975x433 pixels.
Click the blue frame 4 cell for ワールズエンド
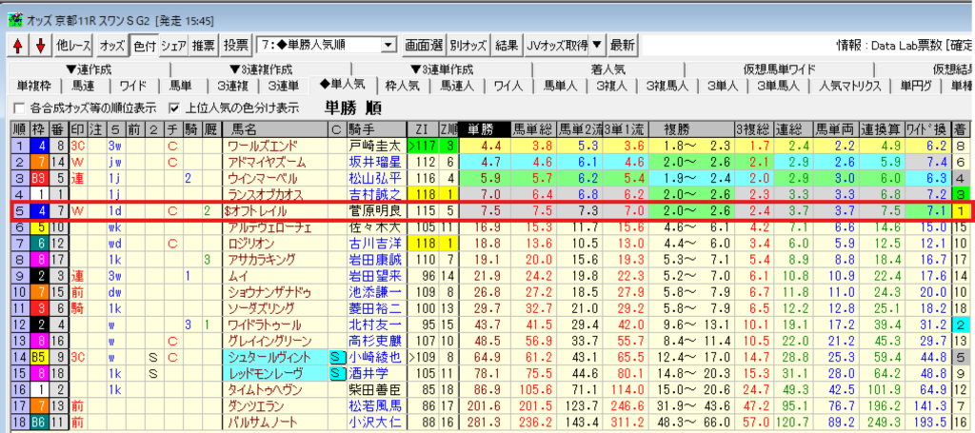pos(42,146)
